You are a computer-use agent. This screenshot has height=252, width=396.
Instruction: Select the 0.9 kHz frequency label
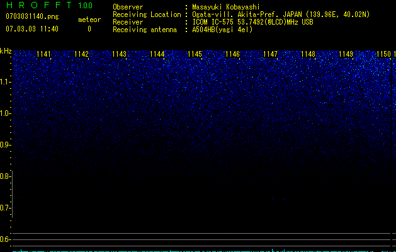pyautogui.click(x=5, y=145)
